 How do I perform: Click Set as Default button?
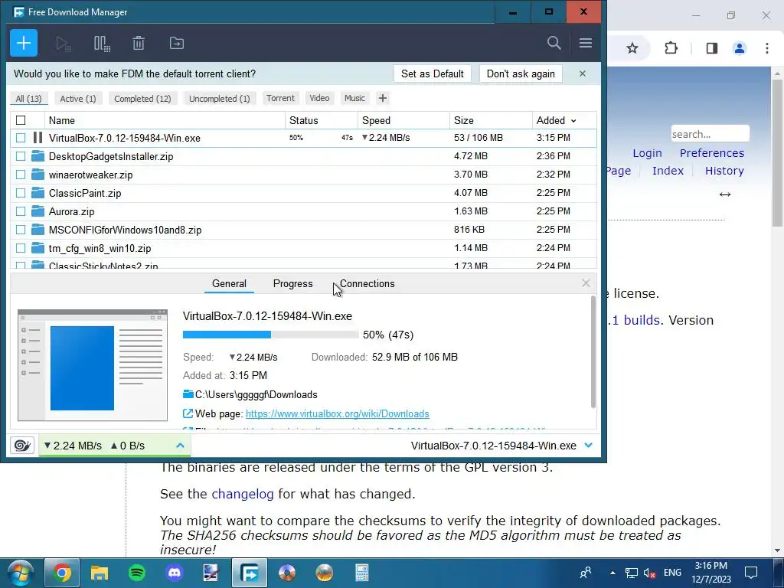point(433,74)
